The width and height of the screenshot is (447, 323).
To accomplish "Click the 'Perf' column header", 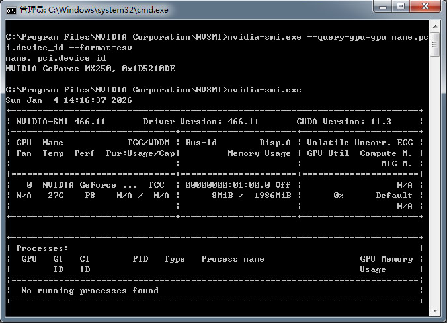I will coord(85,153).
